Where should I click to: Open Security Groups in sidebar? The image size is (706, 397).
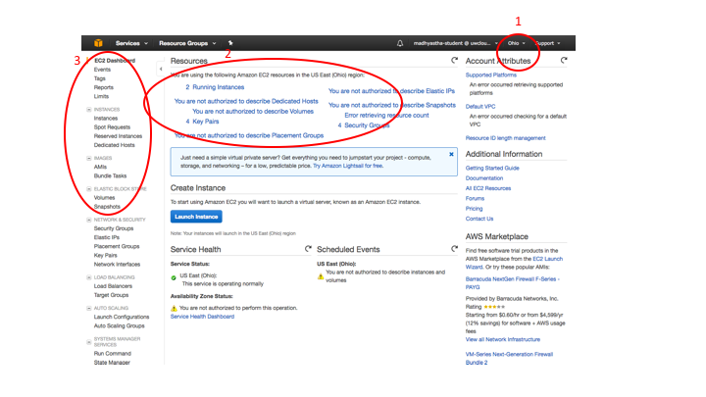114,228
